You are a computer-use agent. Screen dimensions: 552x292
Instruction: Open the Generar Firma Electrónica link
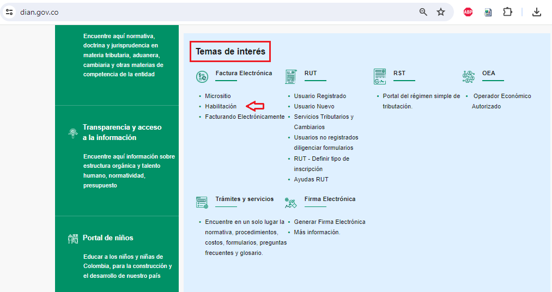[330, 222]
